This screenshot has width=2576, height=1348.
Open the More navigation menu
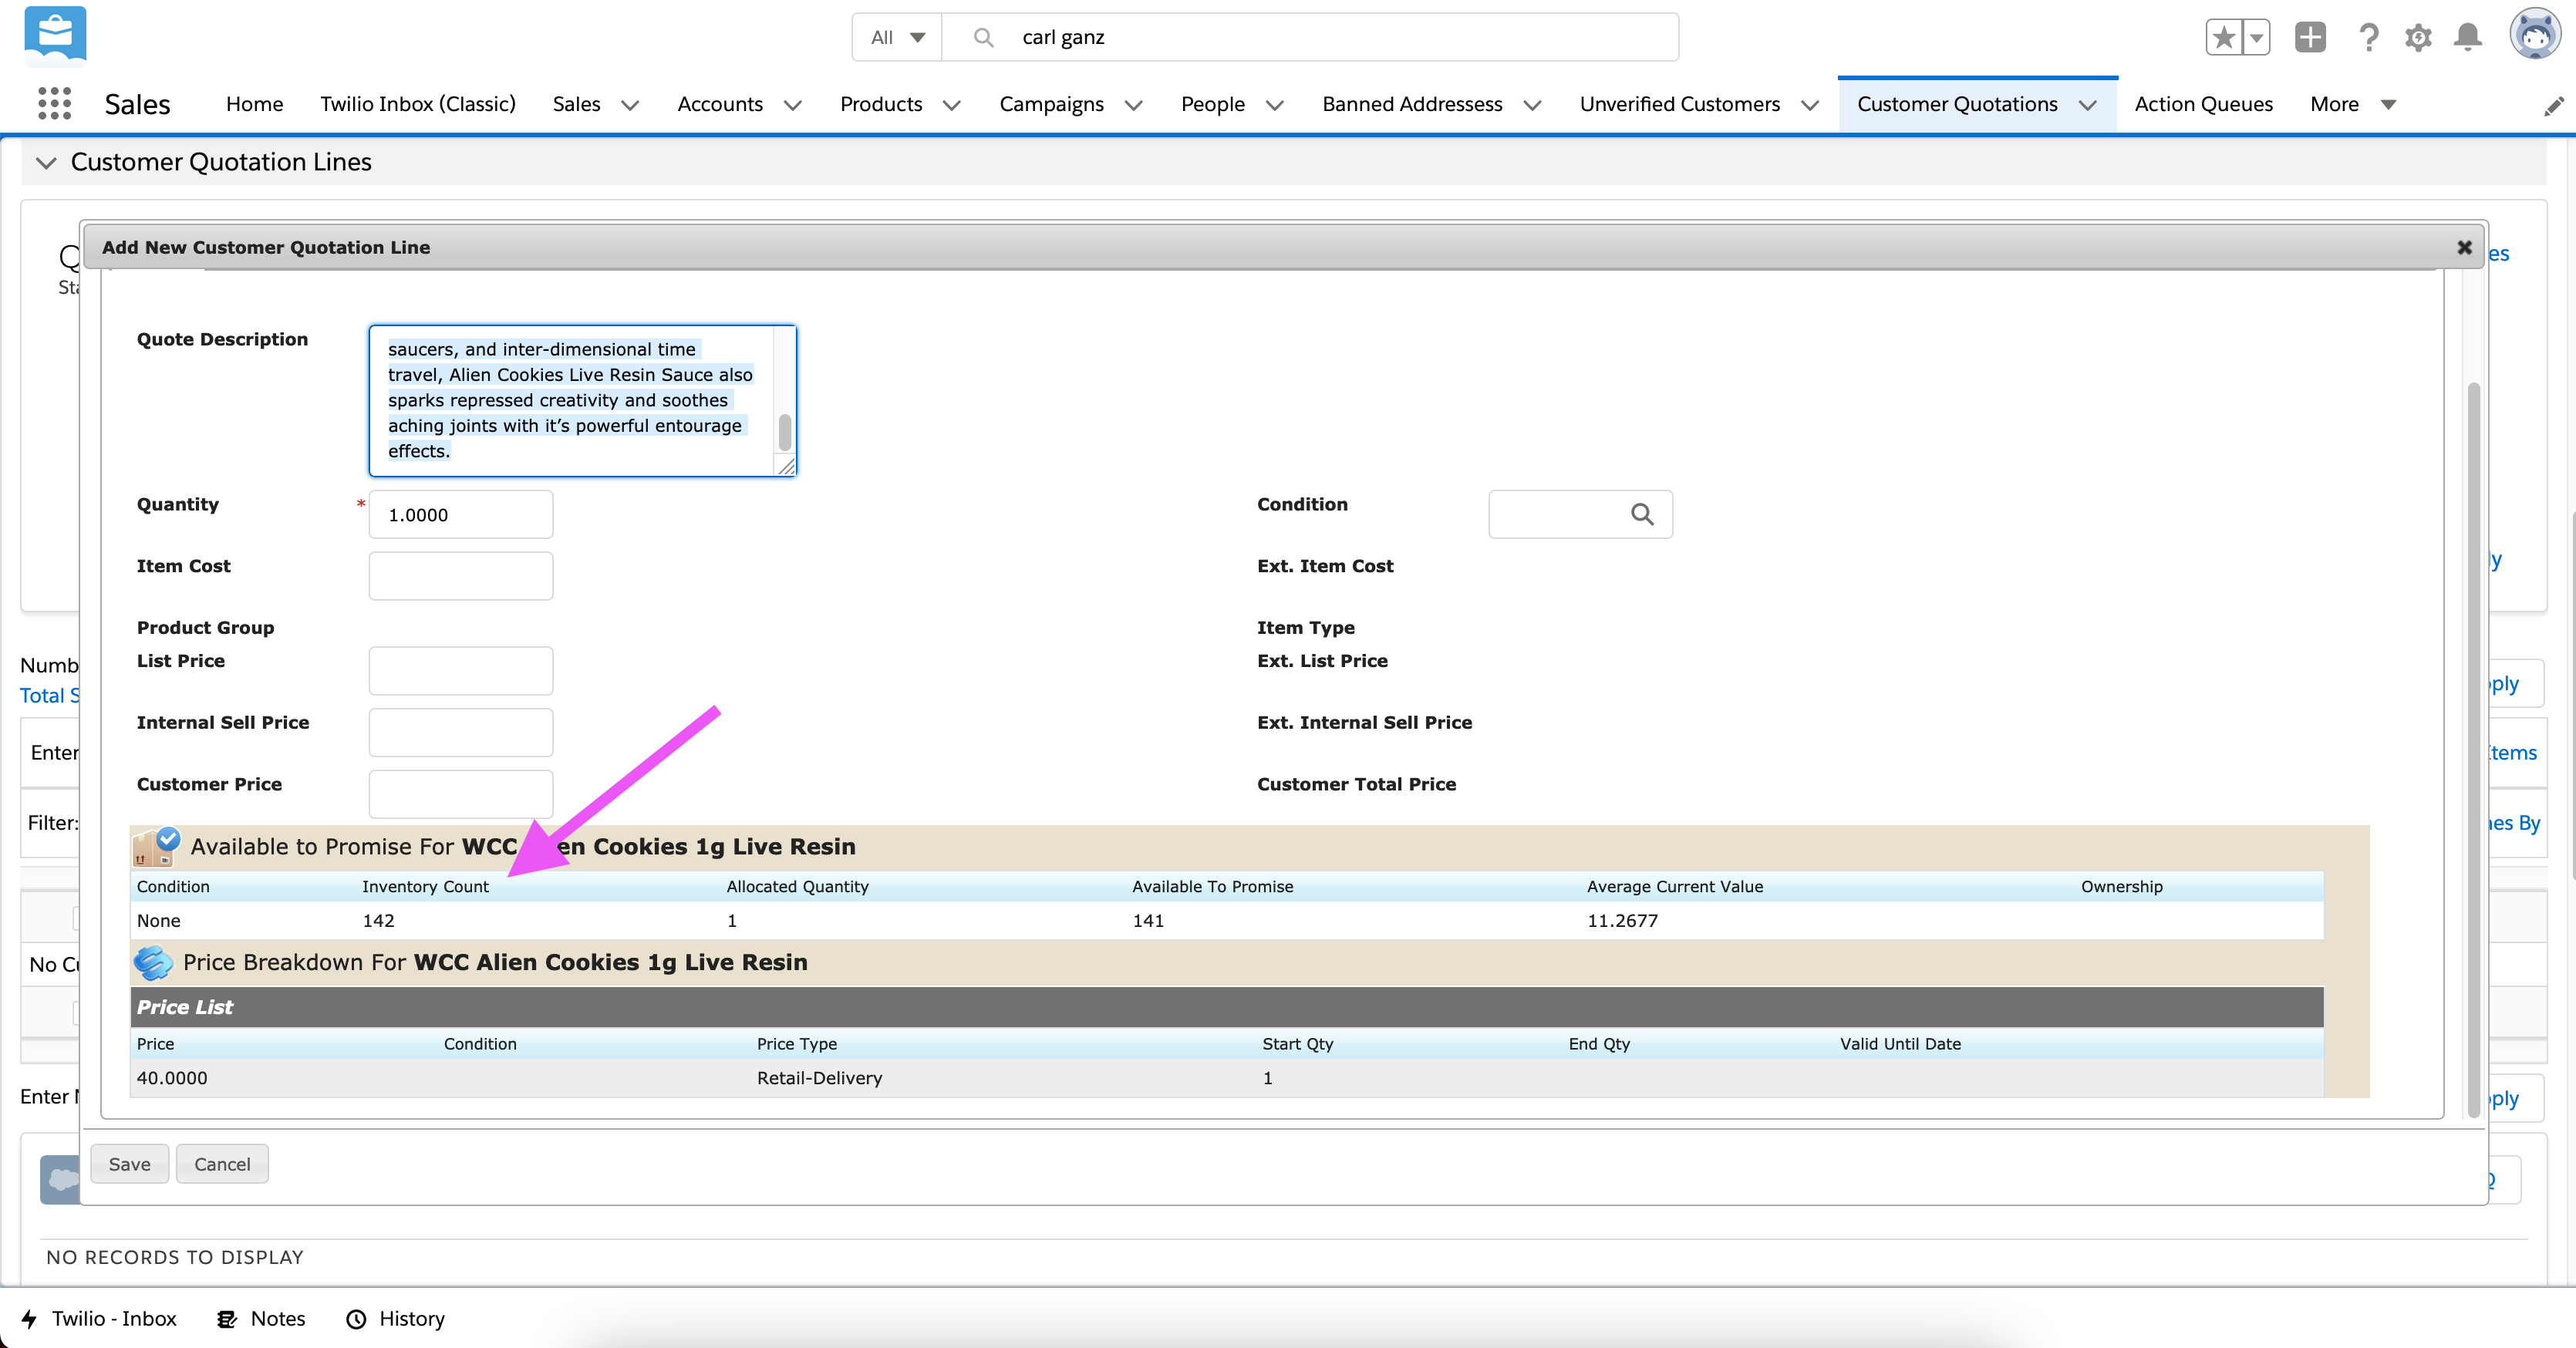tap(2353, 104)
